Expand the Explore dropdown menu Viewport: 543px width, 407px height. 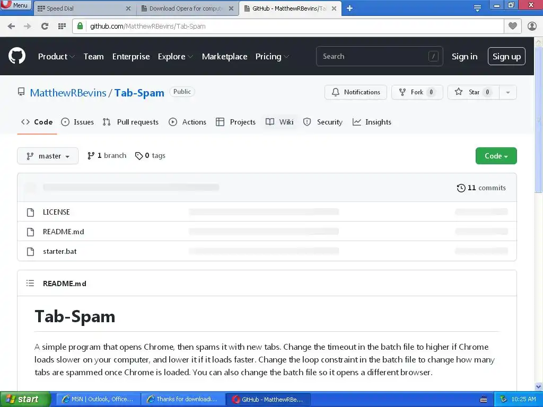(x=175, y=56)
